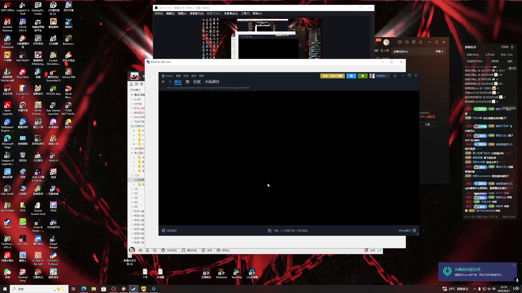Switch to 活跃度 tab in 弹幕助手
This screenshot has width=522, height=293.
pos(495,61)
